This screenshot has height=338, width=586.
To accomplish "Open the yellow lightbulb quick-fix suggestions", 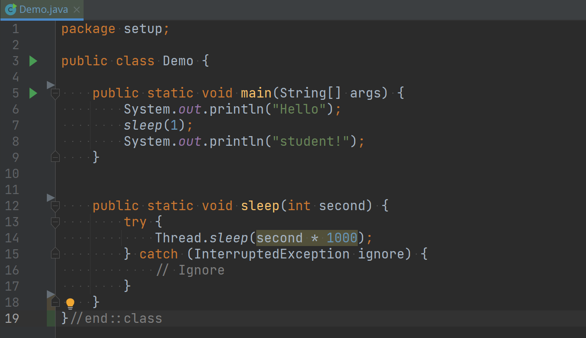I will point(70,303).
